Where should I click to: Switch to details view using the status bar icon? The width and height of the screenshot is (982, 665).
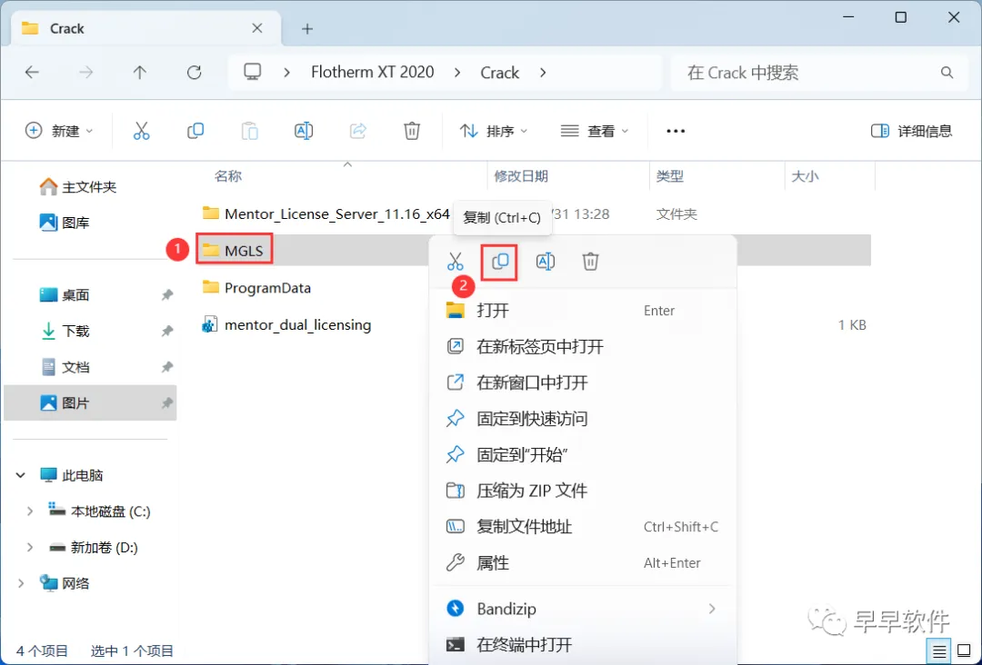(938, 651)
